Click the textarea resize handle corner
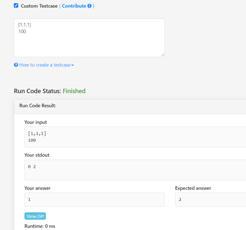Viewport: 246px width, 230px height. [x=163, y=55]
